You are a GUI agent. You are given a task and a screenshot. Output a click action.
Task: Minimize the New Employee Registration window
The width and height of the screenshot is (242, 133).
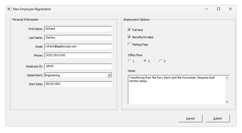(207, 9)
